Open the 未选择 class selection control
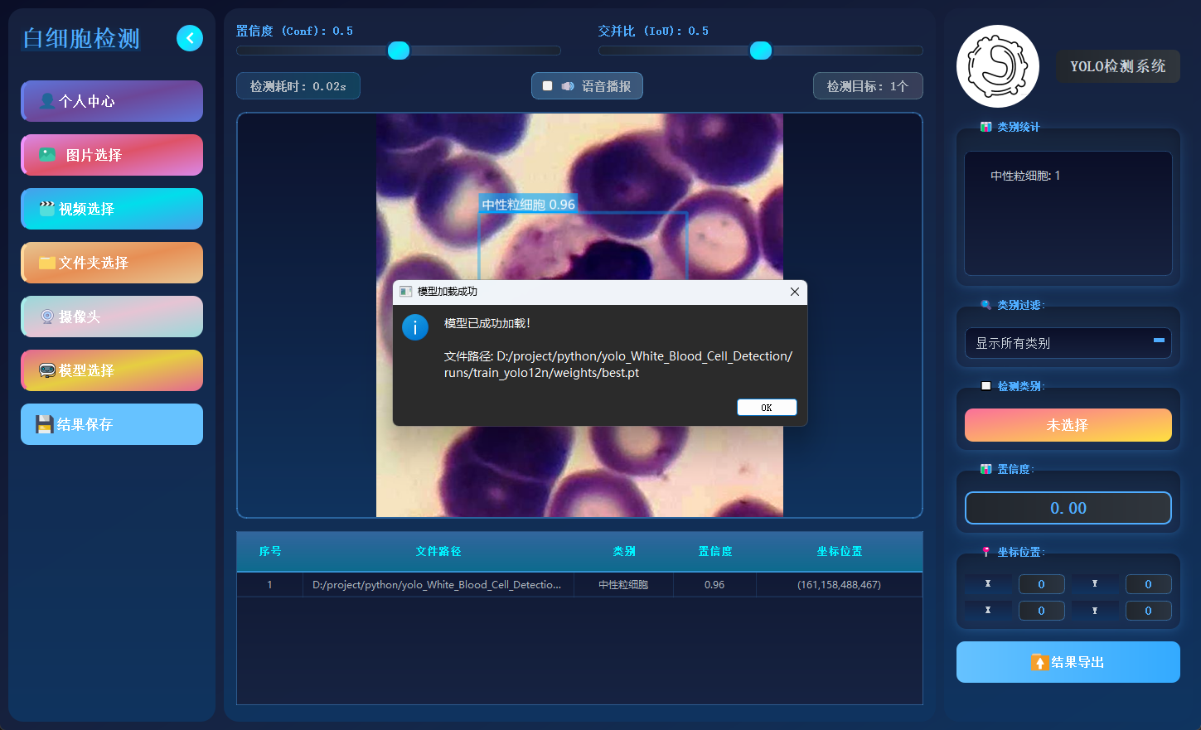This screenshot has width=1201, height=730. click(1068, 424)
